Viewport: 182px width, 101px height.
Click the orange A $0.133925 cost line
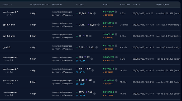click(x=108, y=49)
